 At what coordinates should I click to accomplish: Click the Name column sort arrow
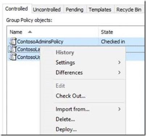pyautogui.click(x=30, y=32)
